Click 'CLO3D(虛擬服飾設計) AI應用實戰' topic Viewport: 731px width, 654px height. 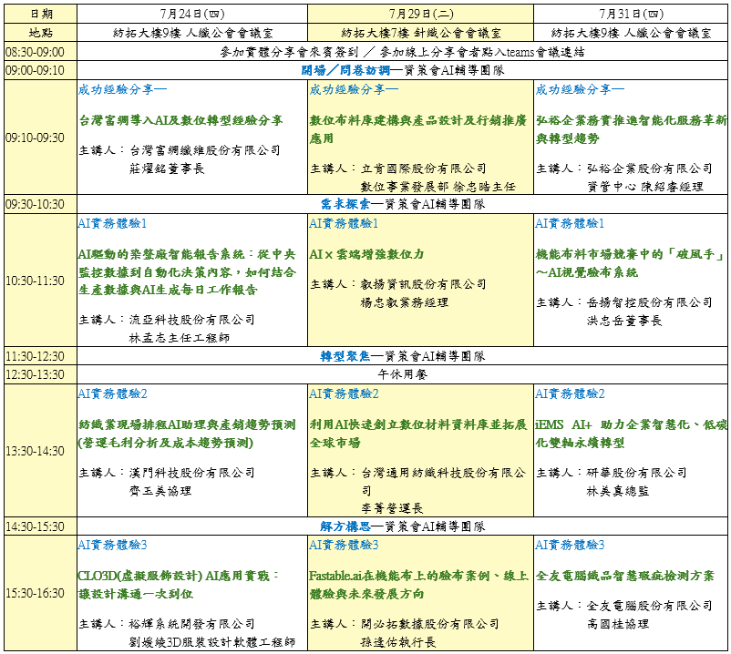[174, 577]
